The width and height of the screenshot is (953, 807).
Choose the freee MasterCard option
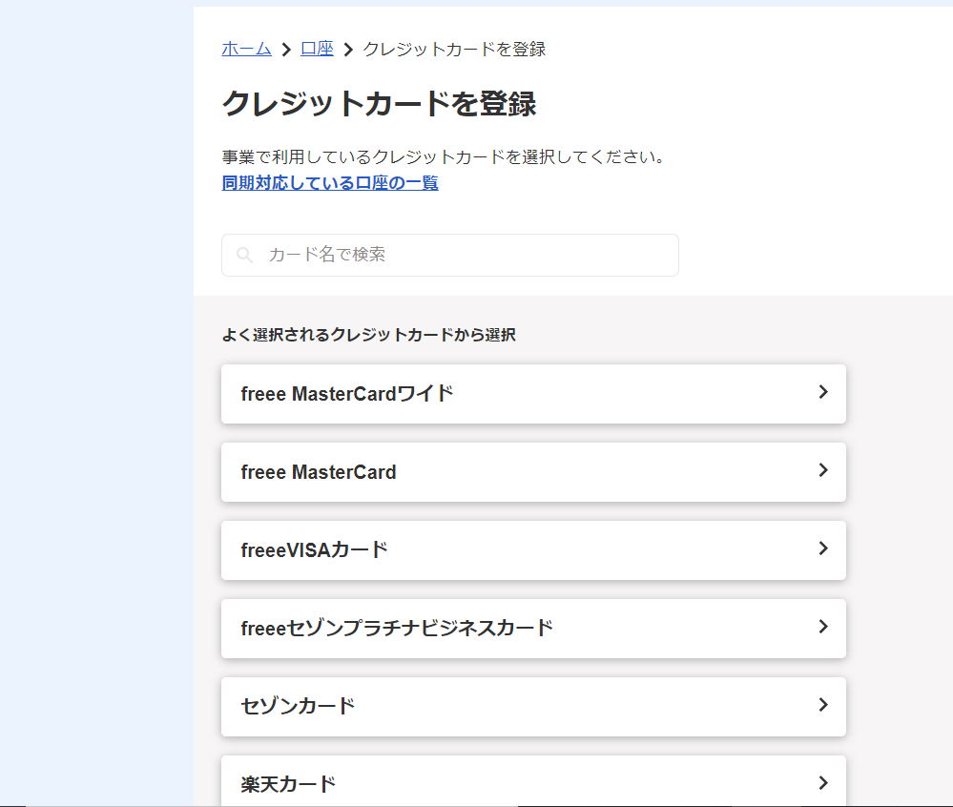[533, 472]
